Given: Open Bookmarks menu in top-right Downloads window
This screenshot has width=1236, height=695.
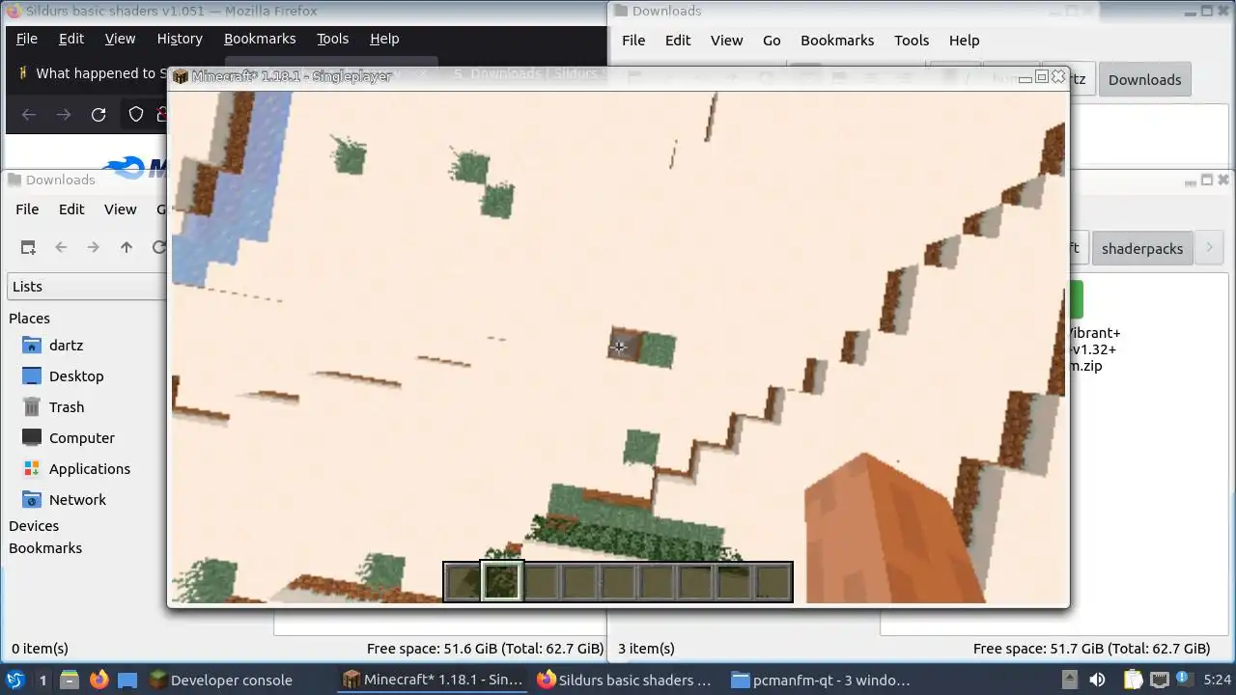Looking at the screenshot, I should (x=837, y=41).
